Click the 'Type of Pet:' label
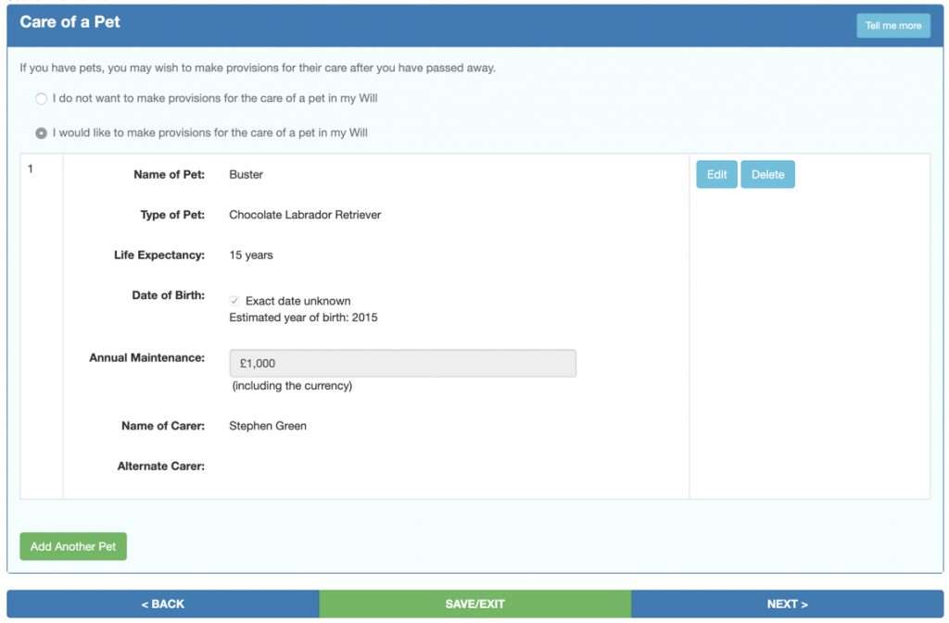Viewport: 949px width, 623px height. tap(172, 215)
